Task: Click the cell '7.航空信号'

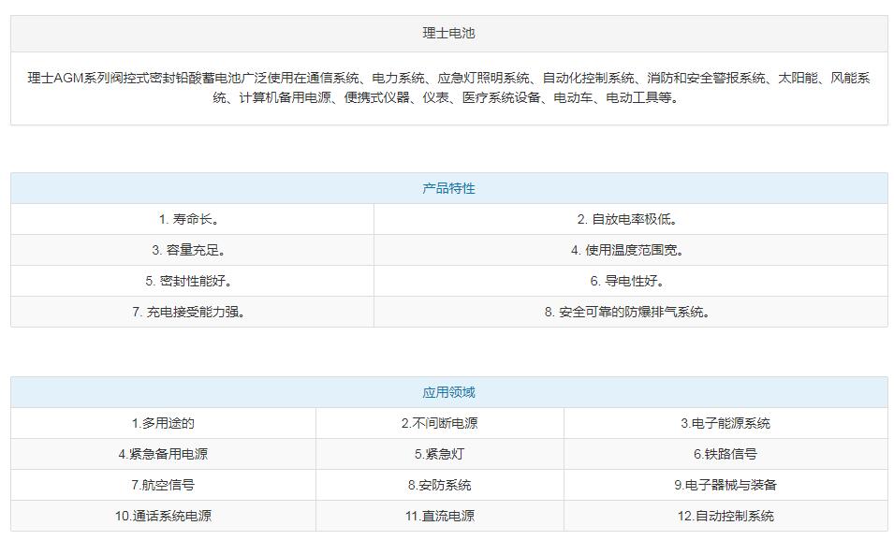Action: (x=163, y=485)
